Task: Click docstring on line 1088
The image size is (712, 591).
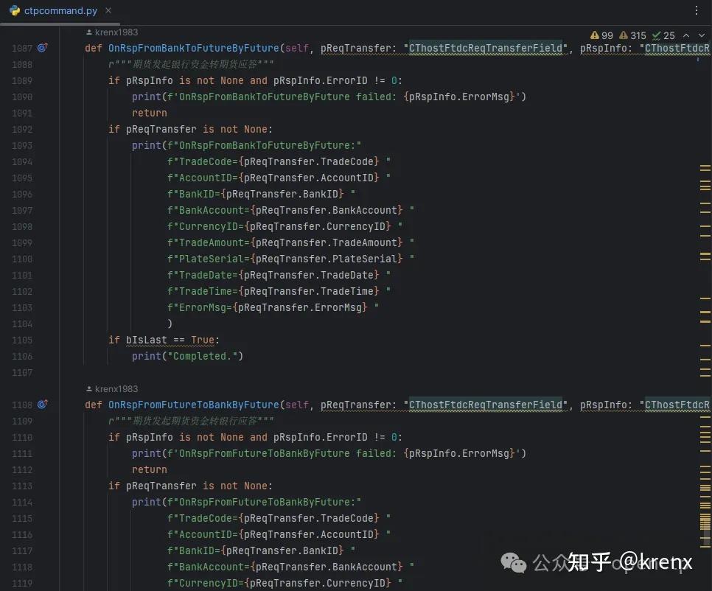Action: 191,64
